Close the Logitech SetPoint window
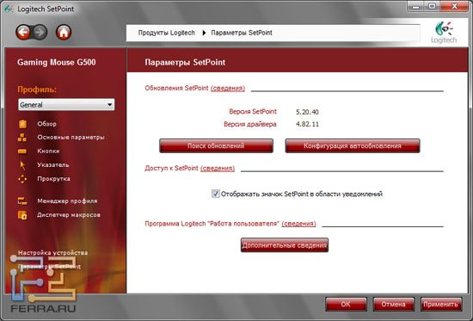This screenshot has height=321, width=473. [x=454, y=6]
